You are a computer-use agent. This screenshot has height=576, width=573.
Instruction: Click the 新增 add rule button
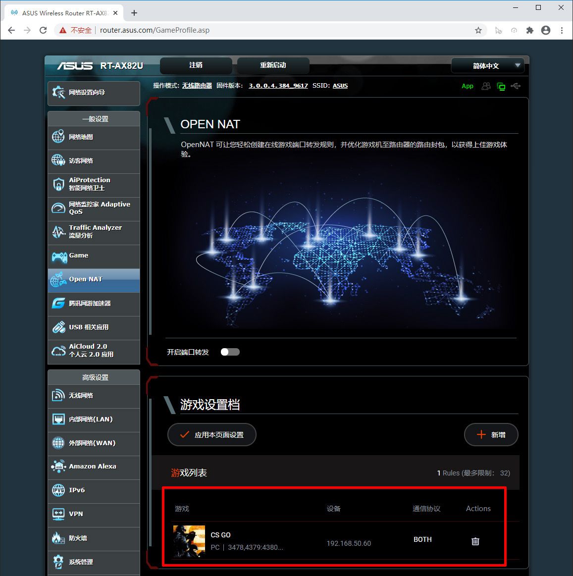pos(491,435)
